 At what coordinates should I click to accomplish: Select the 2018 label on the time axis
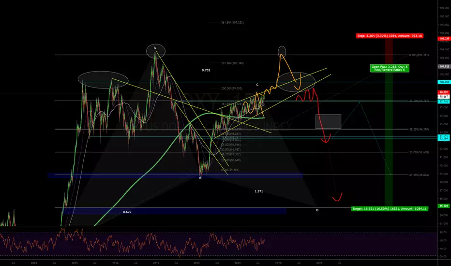[x=197, y=263]
